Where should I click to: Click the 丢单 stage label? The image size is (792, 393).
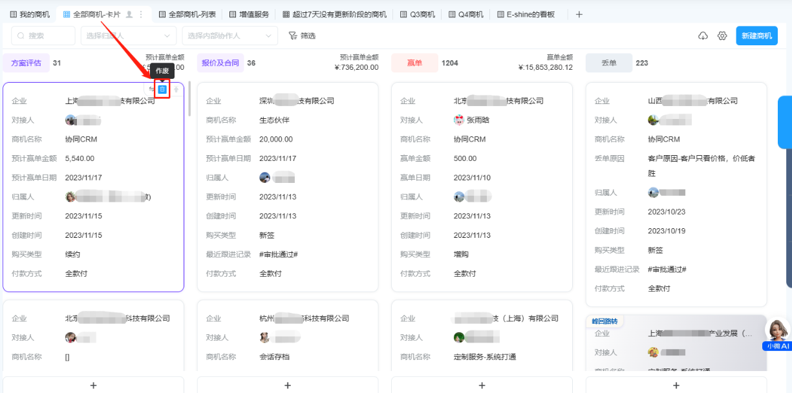(608, 63)
